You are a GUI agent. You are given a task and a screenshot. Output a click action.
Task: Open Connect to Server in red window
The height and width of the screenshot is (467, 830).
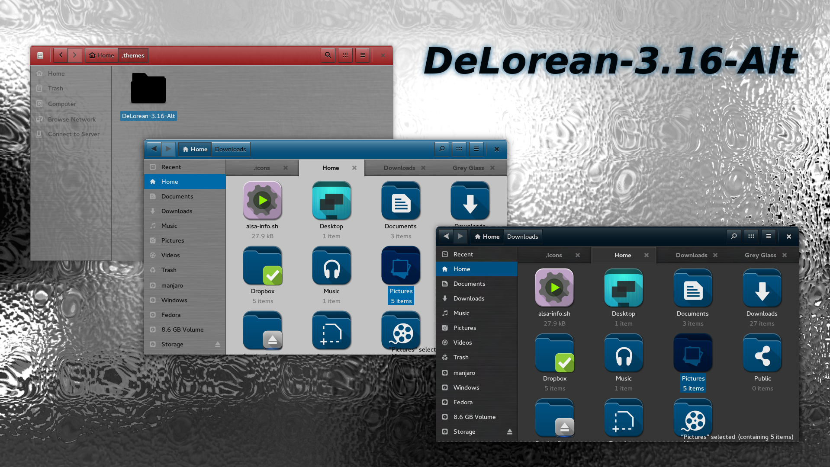[x=71, y=134]
